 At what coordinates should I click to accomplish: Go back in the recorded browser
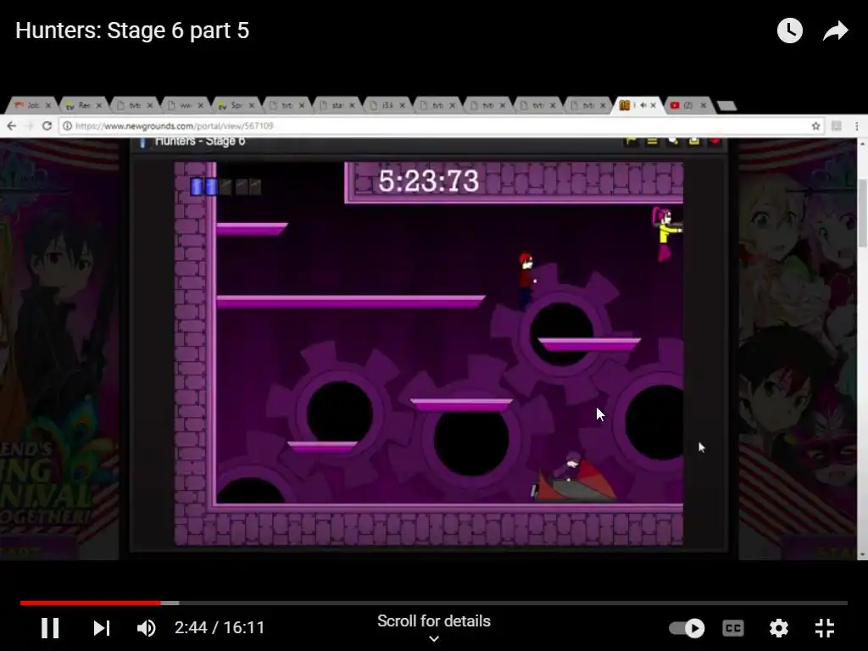[x=12, y=126]
